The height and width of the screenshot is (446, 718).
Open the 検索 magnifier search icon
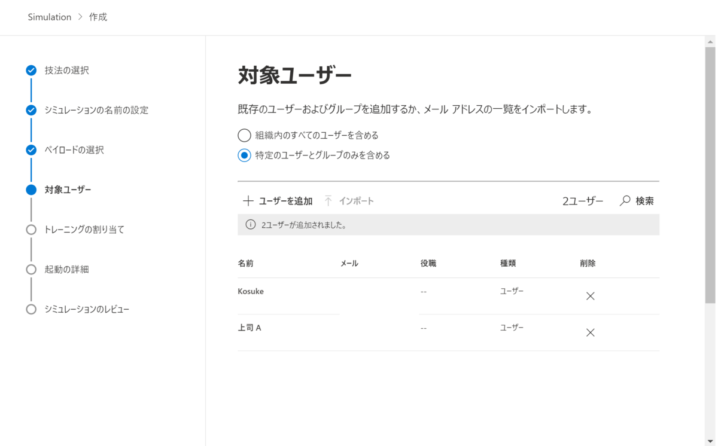[624, 201]
